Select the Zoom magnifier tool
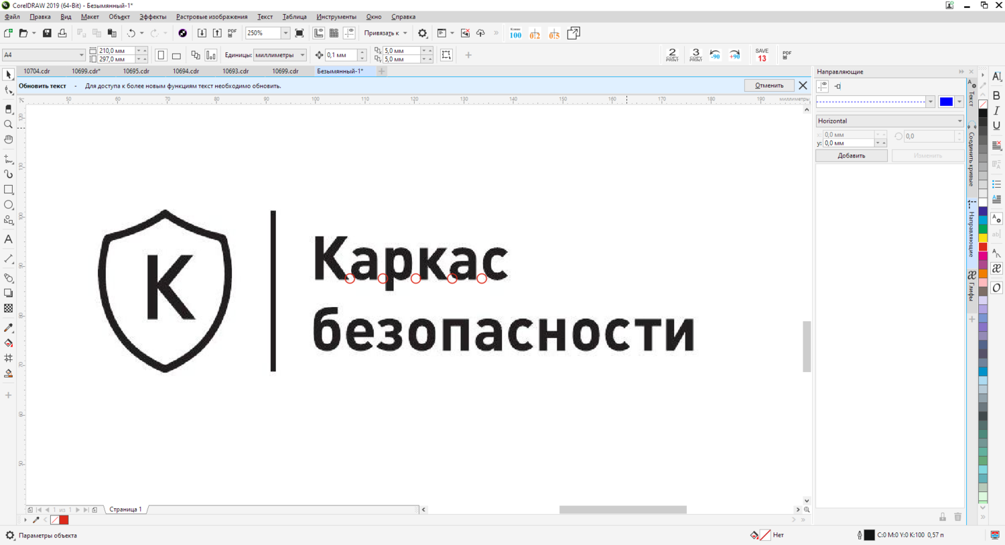The height and width of the screenshot is (545, 1005). (9, 124)
